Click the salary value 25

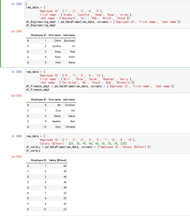(x=65, y=166)
